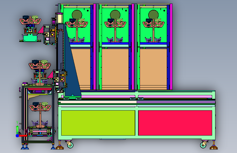Click the Y label of the coordinate triad
This screenshot has height=153, width=237.
pos(17,123)
